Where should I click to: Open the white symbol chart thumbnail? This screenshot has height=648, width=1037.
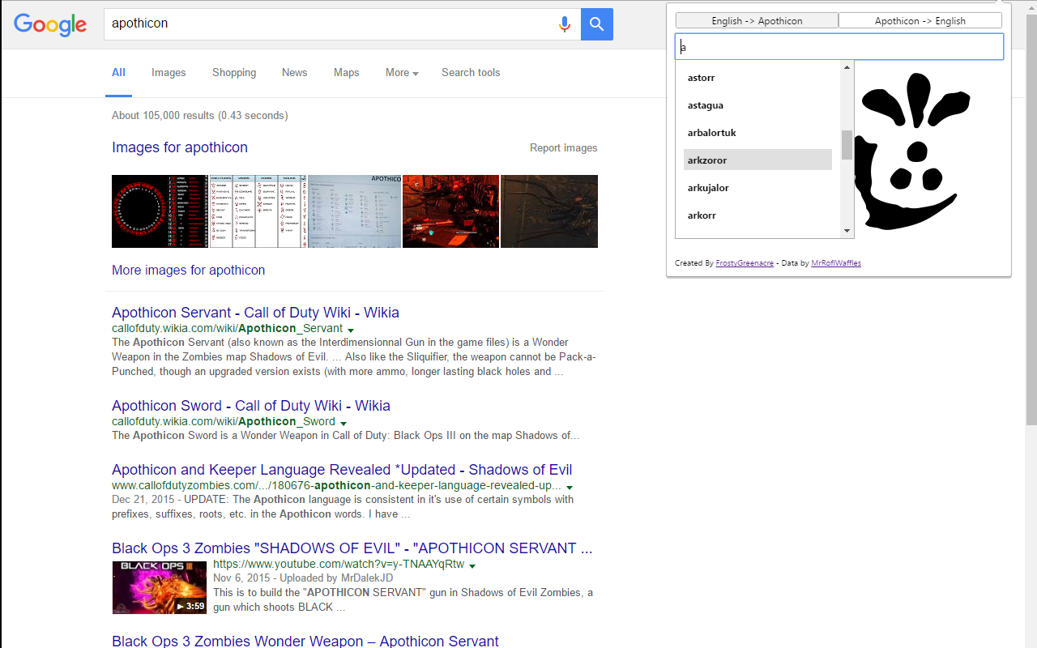[x=258, y=211]
